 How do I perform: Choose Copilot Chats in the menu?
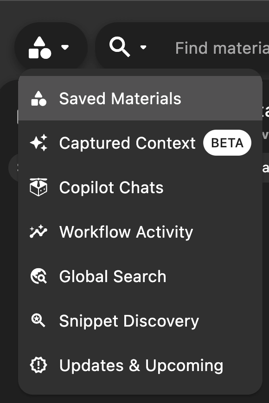pos(111,187)
